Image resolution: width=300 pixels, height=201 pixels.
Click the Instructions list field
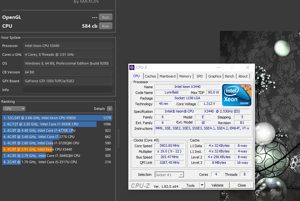203,130
